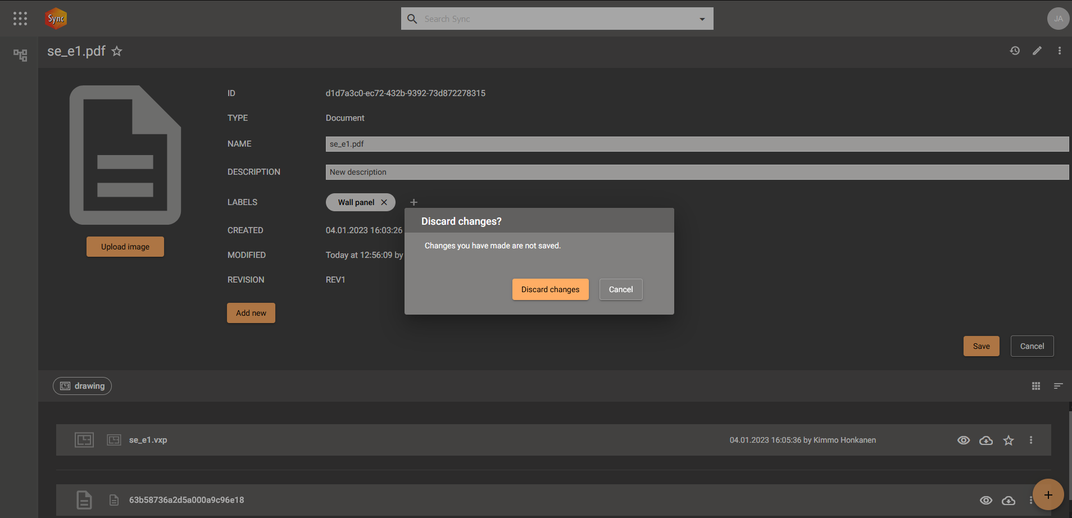The width and height of the screenshot is (1072, 518).
Task: Download se_e1.vxp via cloud icon
Action: coord(985,440)
